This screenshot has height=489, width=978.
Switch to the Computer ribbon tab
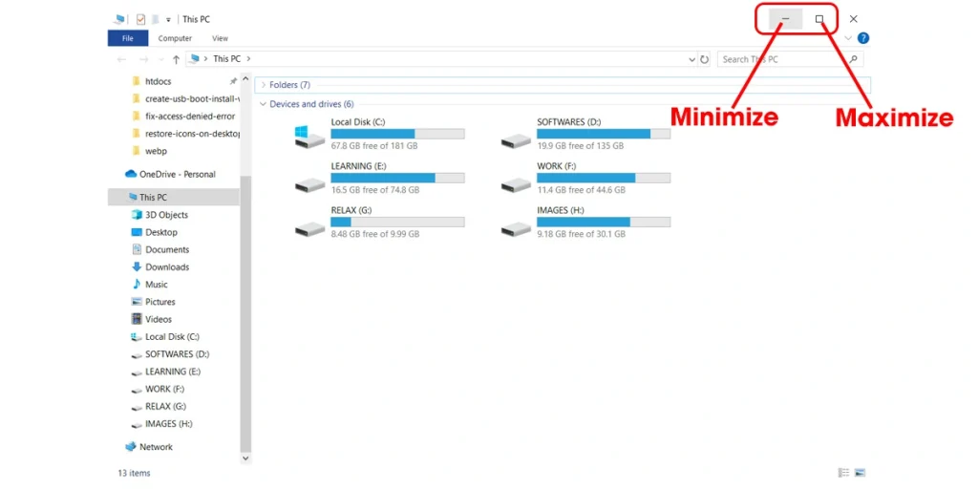coord(175,38)
